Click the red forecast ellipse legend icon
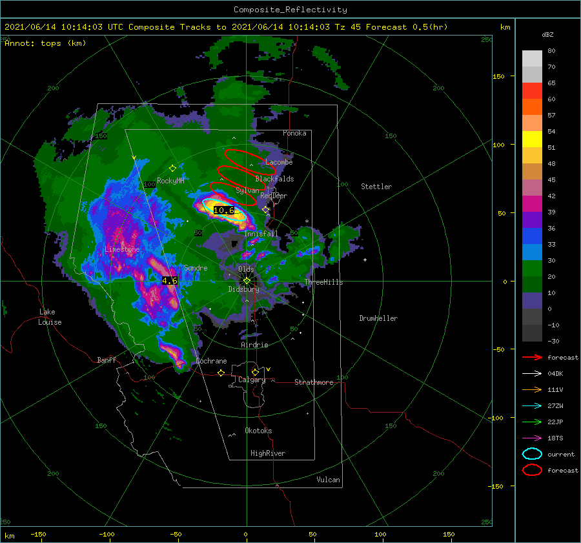The image size is (581, 543). [x=532, y=470]
